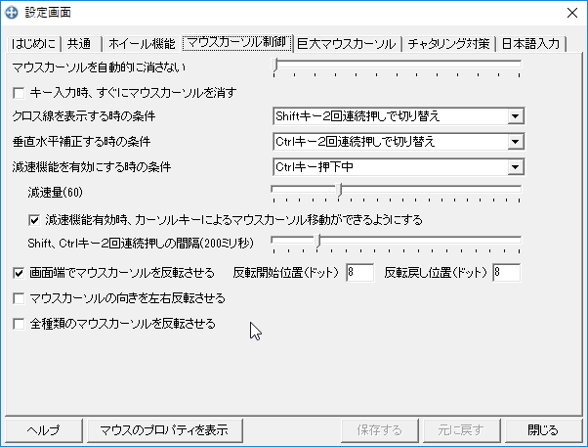Screen dimensions: 588x447
Task: Click the 間隔(200ミリ秒) label text
Action: (x=217, y=244)
